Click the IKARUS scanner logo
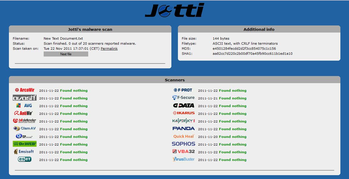This screenshot has height=179, width=349. (184, 113)
